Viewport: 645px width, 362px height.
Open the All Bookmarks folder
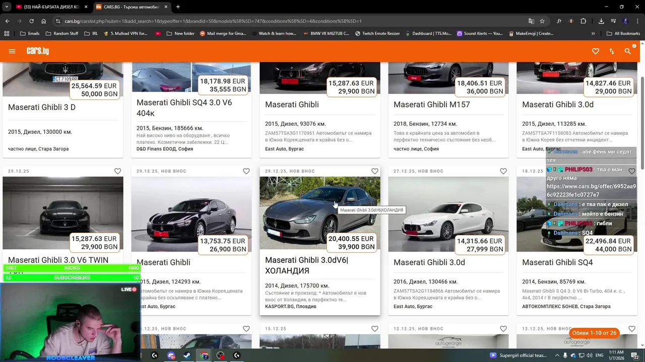point(623,34)
